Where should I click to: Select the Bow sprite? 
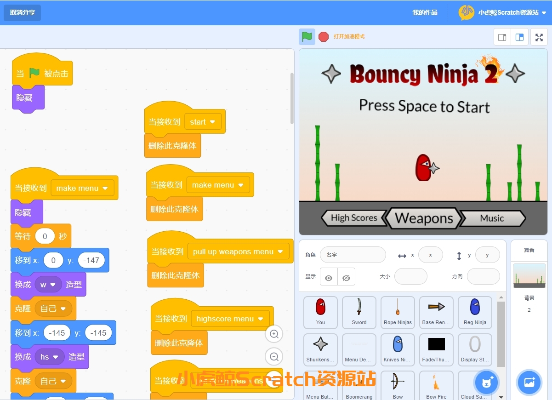tap(398, 385)
